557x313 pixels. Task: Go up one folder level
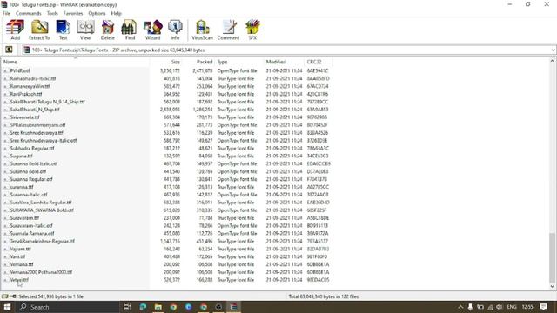pos(9,50)
